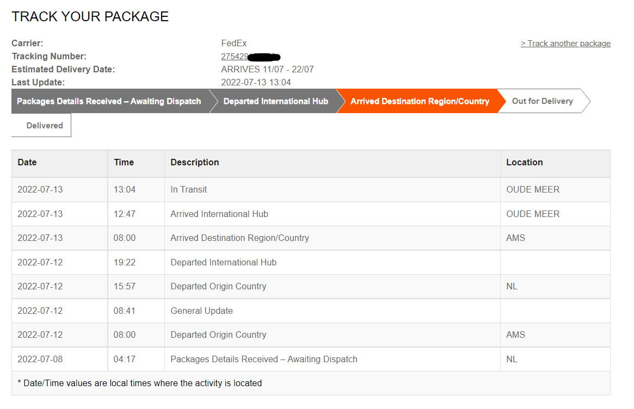The height and width of the screenshot is (409, 634).
Task: Select the Out for Delivery step
Action: (x=542, y=101)
